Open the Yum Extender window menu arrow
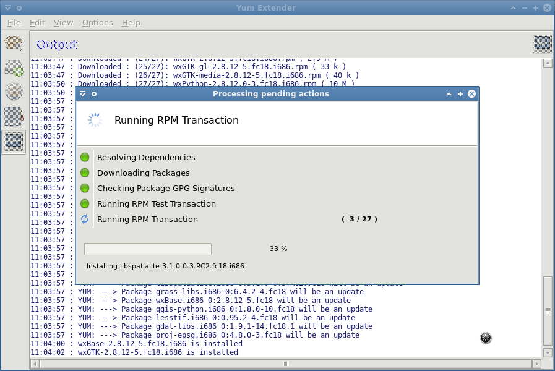 [x=7, y=8]
